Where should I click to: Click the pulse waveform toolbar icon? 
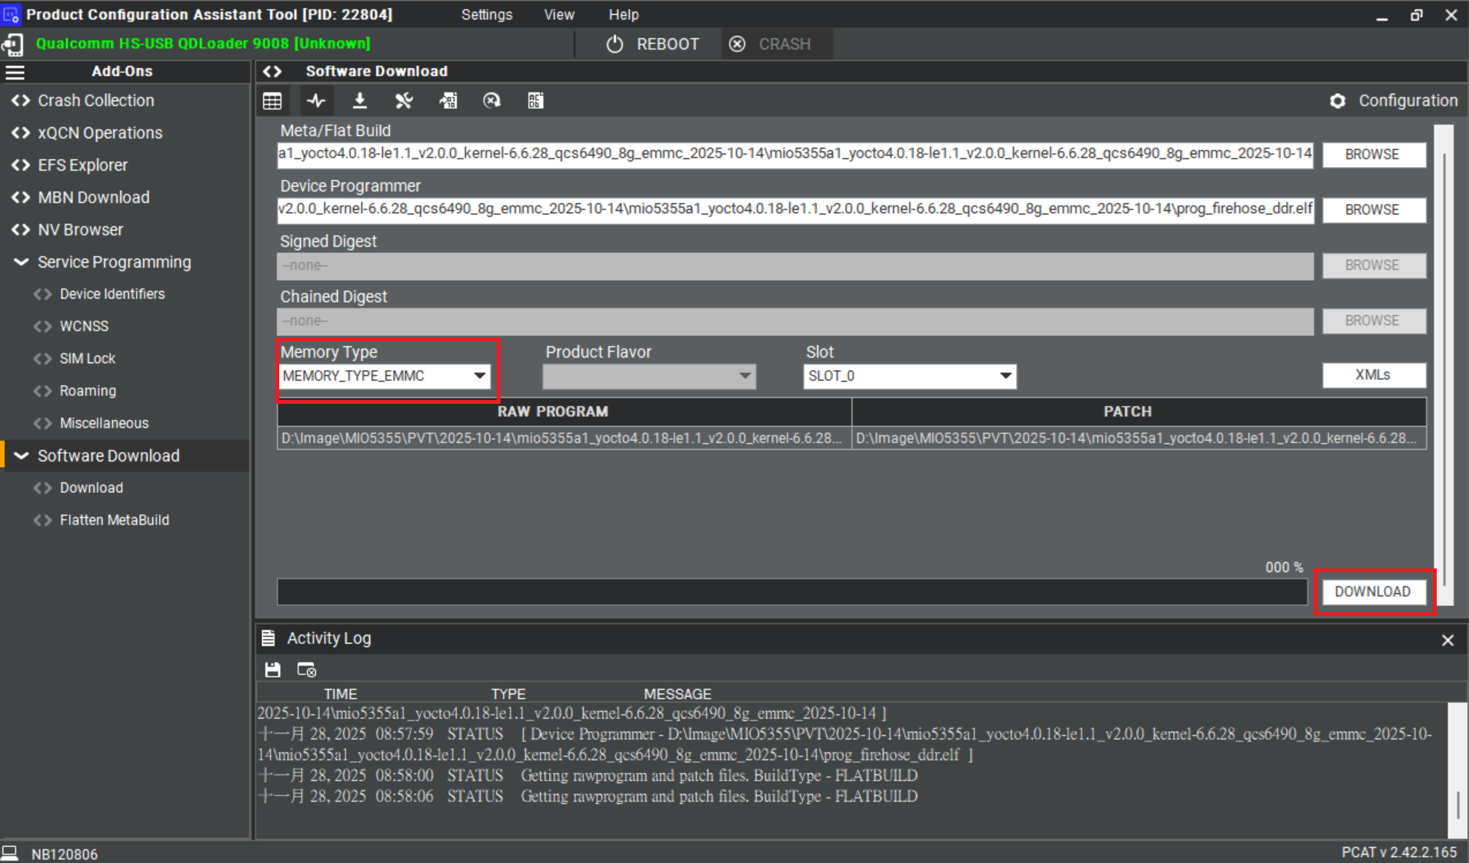(316, 101)
